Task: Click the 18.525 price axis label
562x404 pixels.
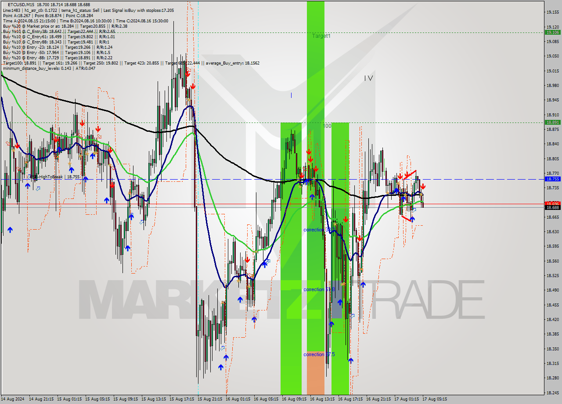Action: click(552, 275)
